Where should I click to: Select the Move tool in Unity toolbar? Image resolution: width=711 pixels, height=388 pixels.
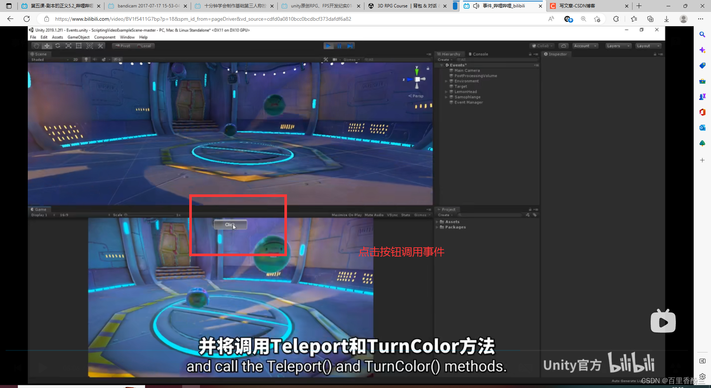(x=47, y=46)
